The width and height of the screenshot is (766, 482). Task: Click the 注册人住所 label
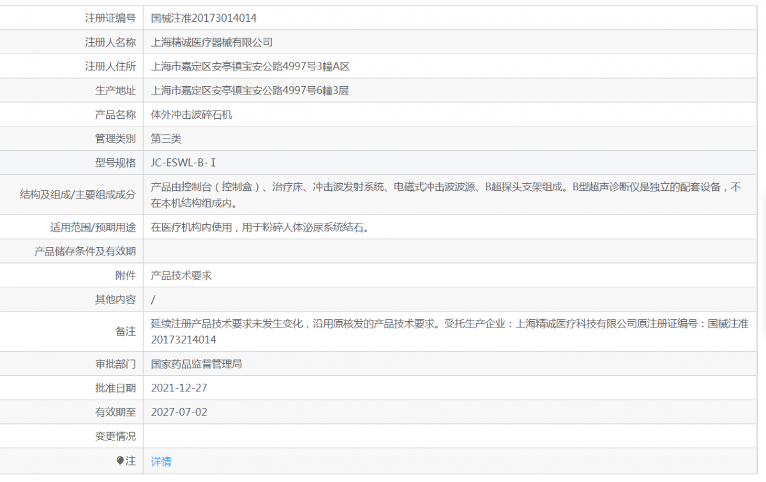pyautogui.click(x=110, y=66)
